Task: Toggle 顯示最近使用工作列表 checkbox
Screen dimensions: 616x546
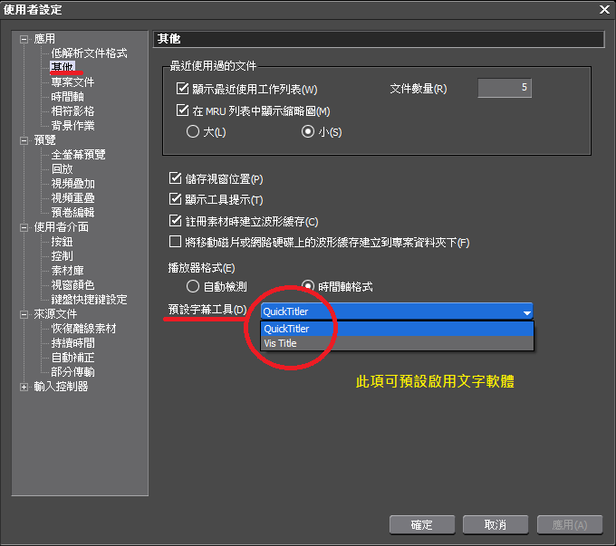Action: [x=181, y=89]
